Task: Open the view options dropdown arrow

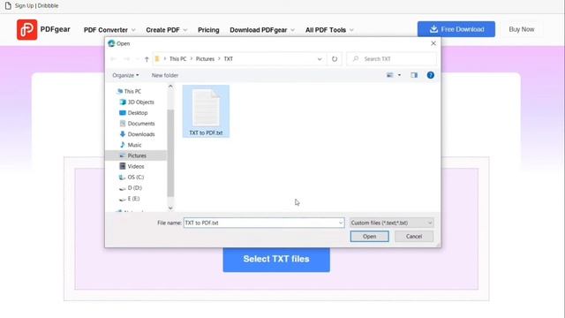Action: (x=399, y=75)
